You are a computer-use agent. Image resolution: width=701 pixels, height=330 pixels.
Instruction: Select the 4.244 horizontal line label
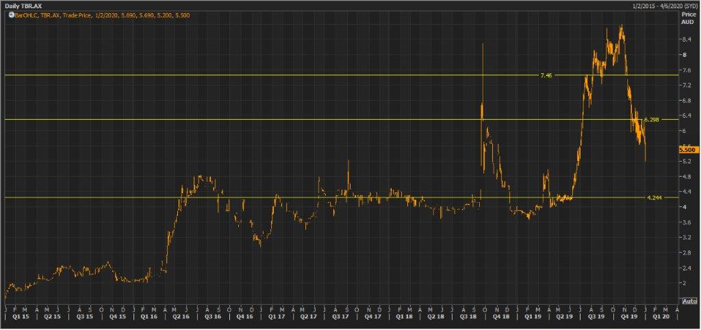pyautogui.click(x=654, y=197)
